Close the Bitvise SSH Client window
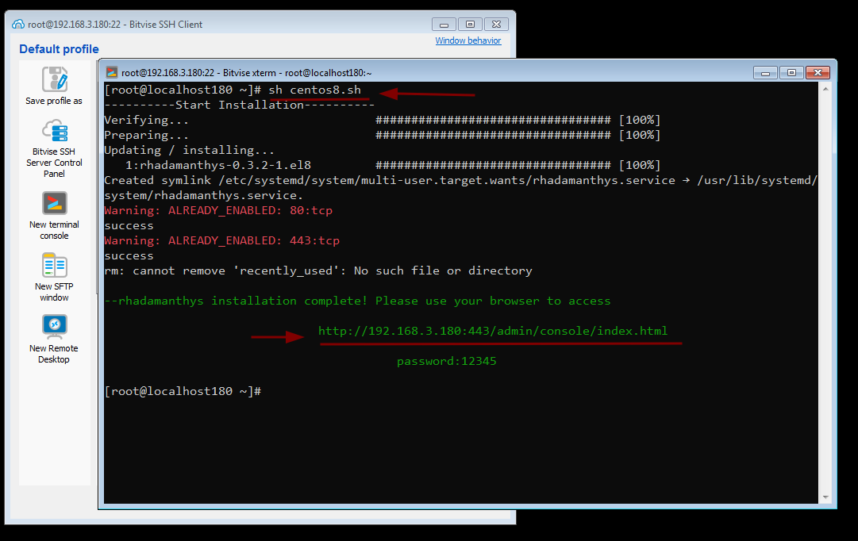858x541 pixels. click(496, 25)
